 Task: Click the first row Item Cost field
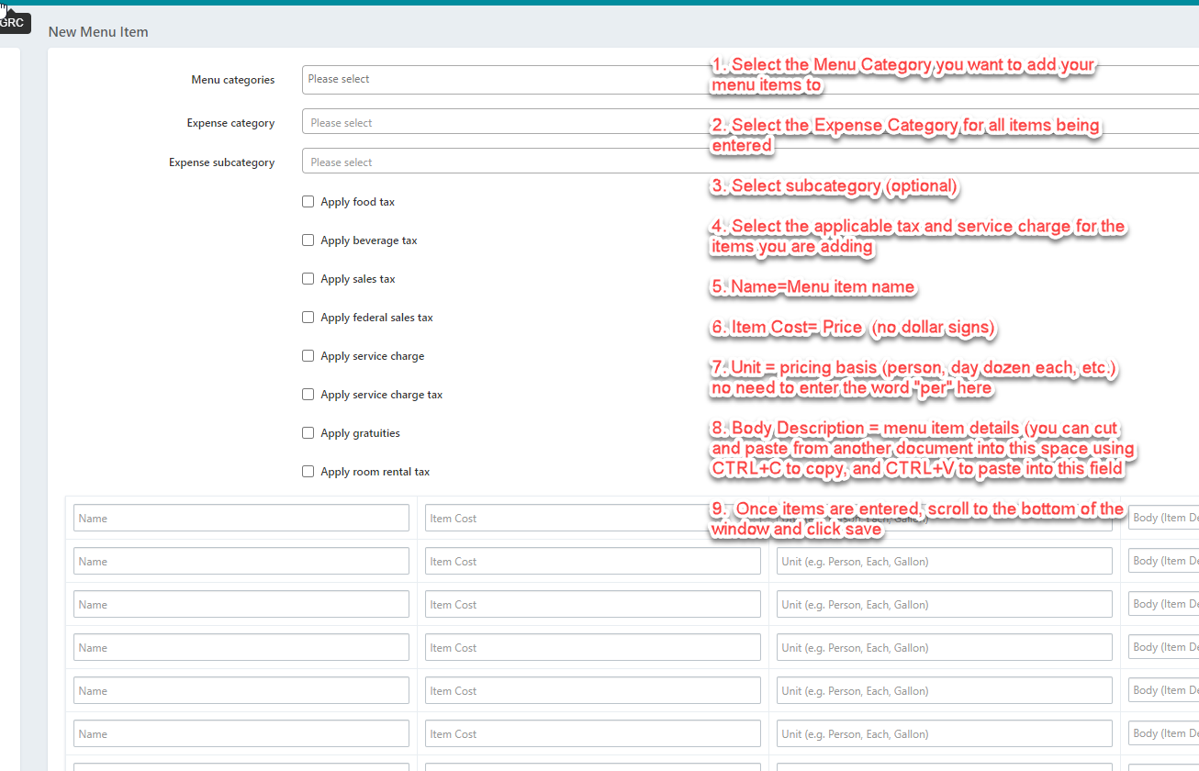click(592, 519)
